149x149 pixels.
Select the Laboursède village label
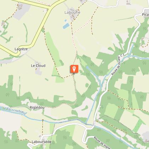pos(42,142)
